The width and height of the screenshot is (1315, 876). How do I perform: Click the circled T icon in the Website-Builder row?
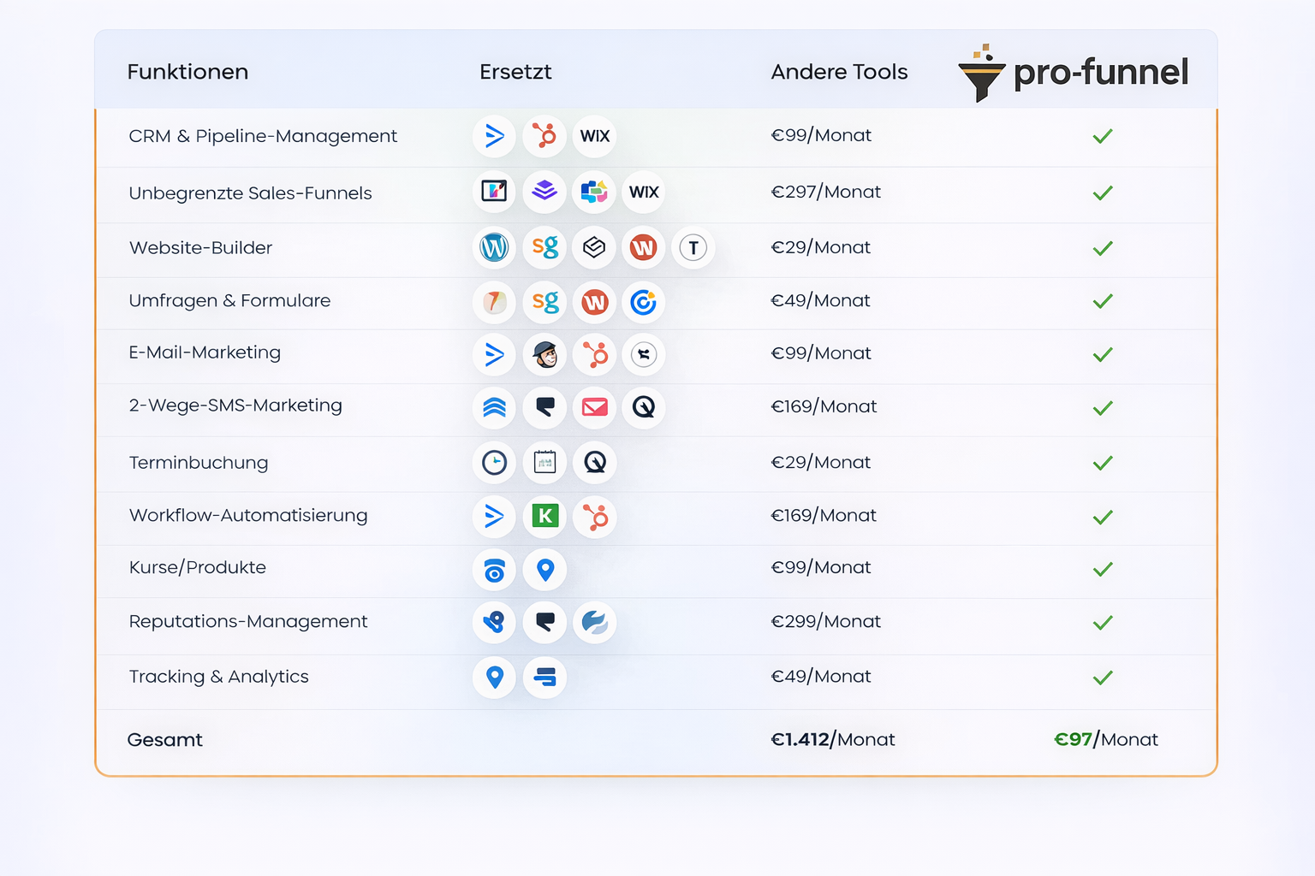[693, 248]
